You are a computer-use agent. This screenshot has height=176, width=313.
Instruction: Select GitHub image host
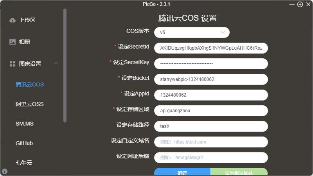[x=24, y=143]
